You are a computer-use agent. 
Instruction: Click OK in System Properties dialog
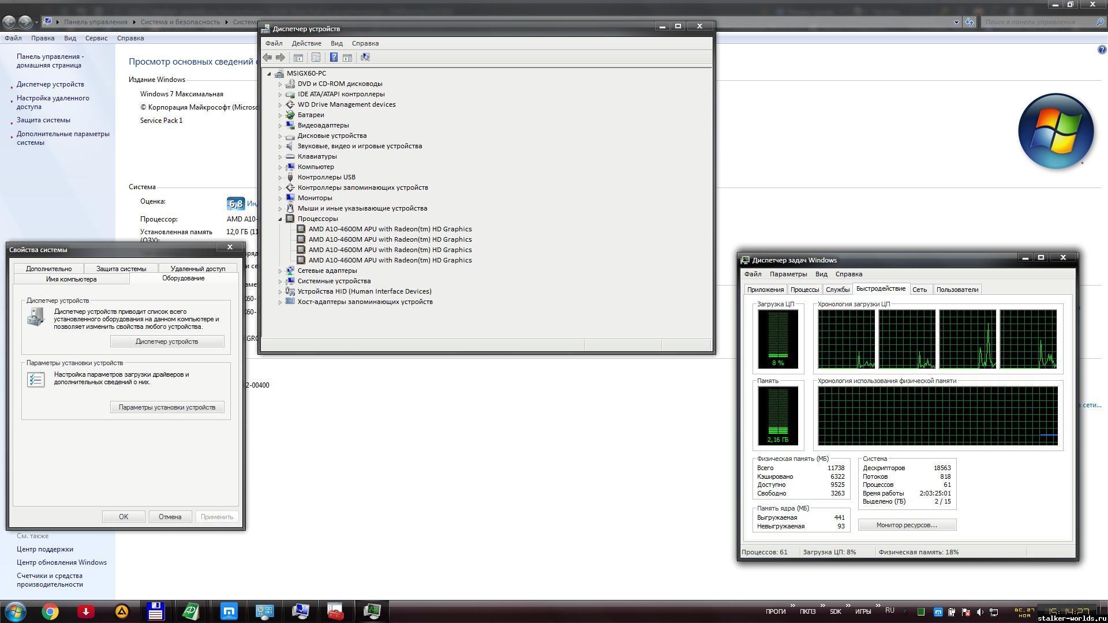point(123,517)
